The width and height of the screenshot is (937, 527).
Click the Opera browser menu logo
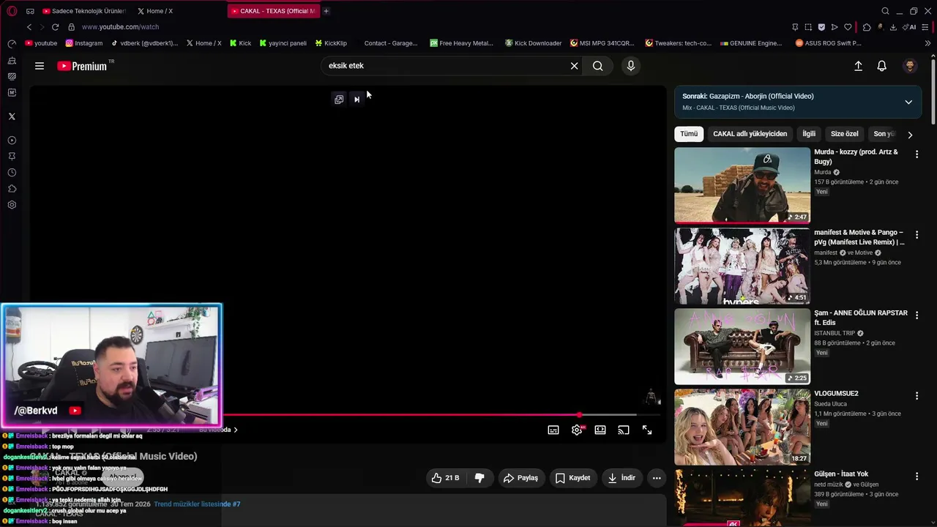coord(12,11)
